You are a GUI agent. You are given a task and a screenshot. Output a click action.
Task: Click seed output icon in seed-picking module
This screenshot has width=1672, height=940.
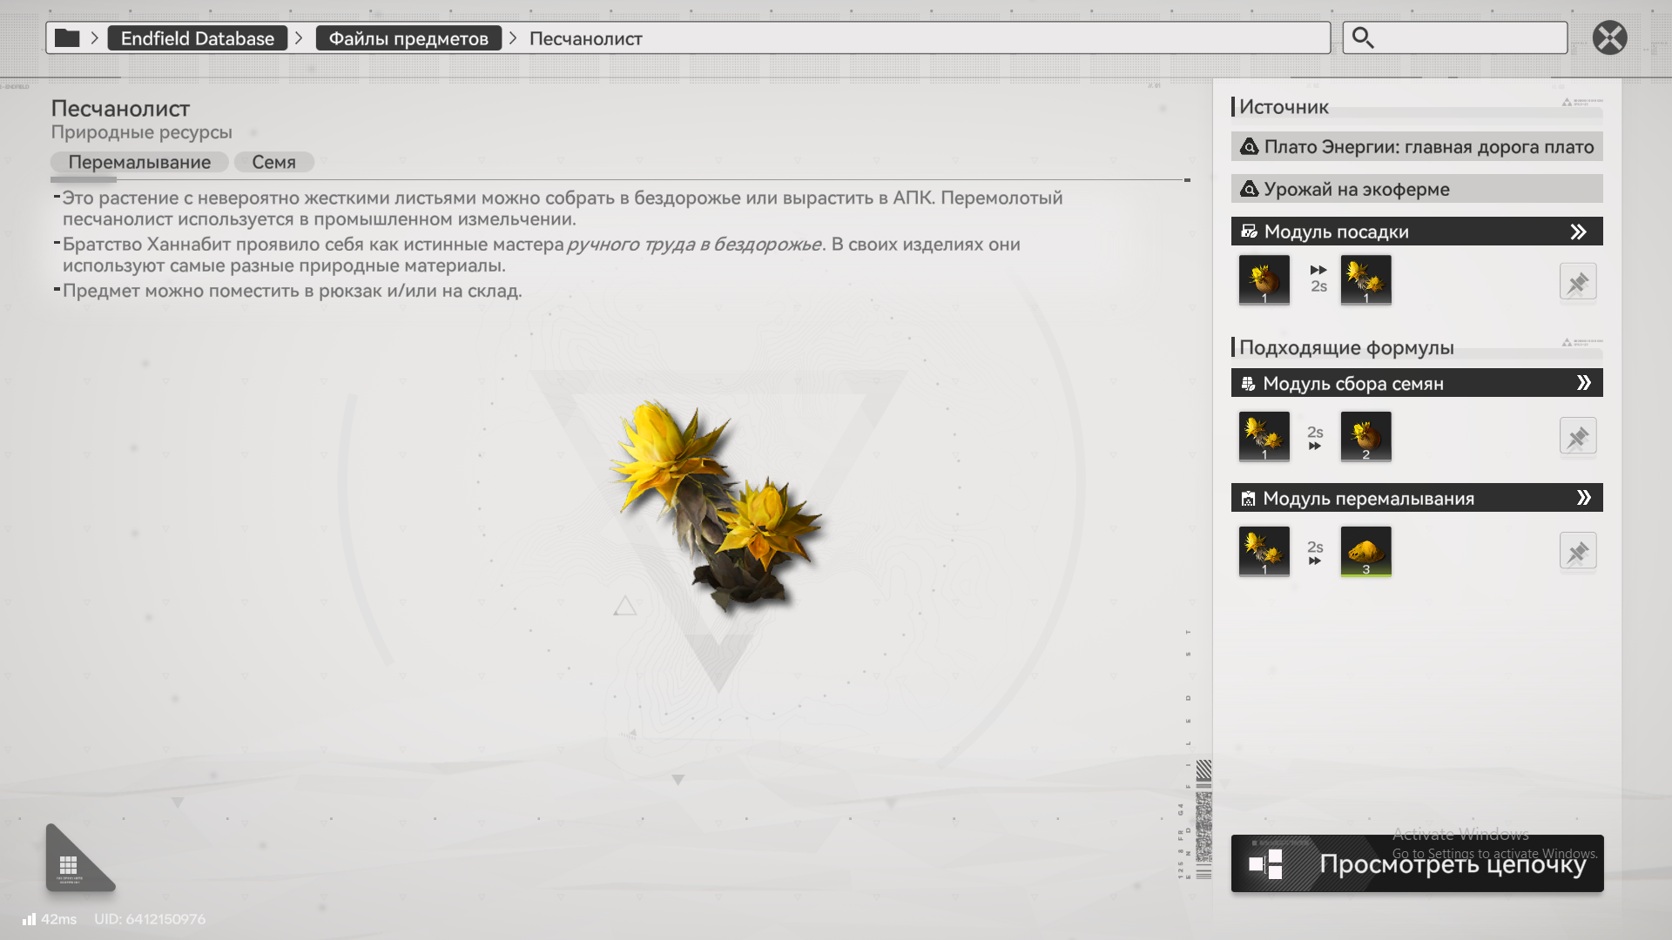point(1365,437)
